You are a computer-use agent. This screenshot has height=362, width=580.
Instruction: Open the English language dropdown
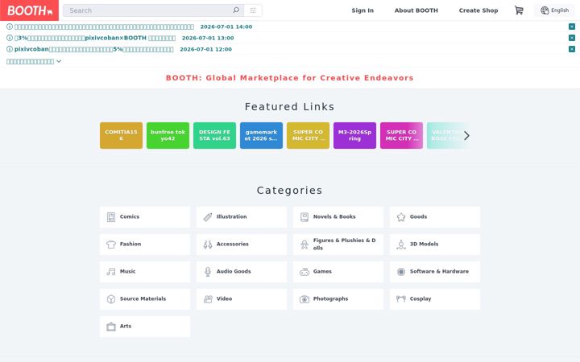click(x=554, y=10)
